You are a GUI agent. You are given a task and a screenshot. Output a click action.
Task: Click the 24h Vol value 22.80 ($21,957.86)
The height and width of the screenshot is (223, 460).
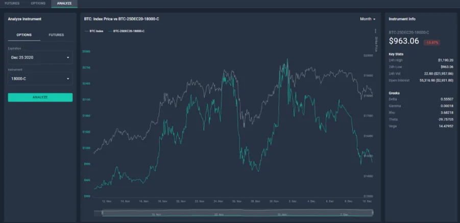coord(440,73)
